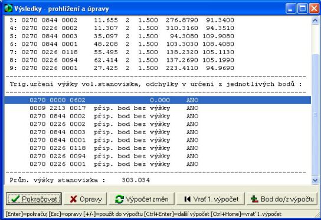The height and width of the screenshot is (220, 321).
Task: Click the green refresh arrows icon
Action: 119,199
